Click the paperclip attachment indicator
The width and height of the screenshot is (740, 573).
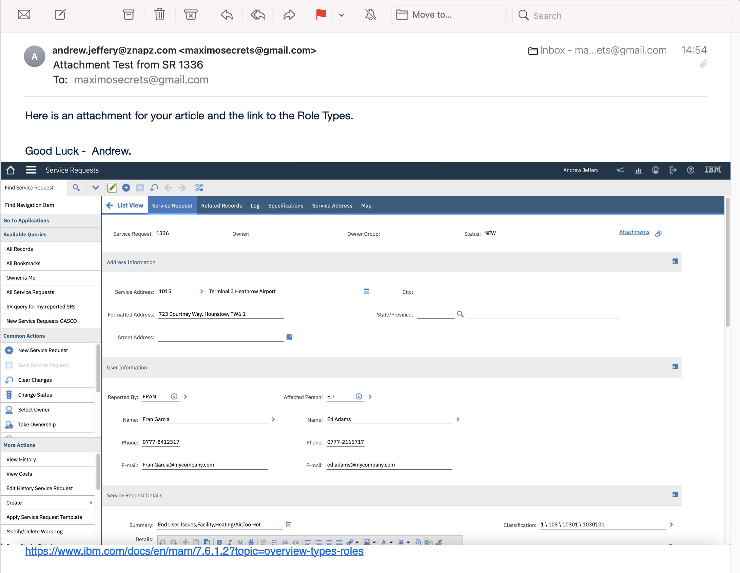tap(703, 64)
